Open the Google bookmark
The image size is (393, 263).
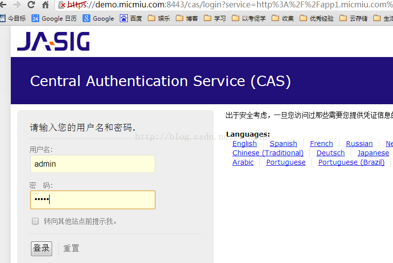pos(98,18)
